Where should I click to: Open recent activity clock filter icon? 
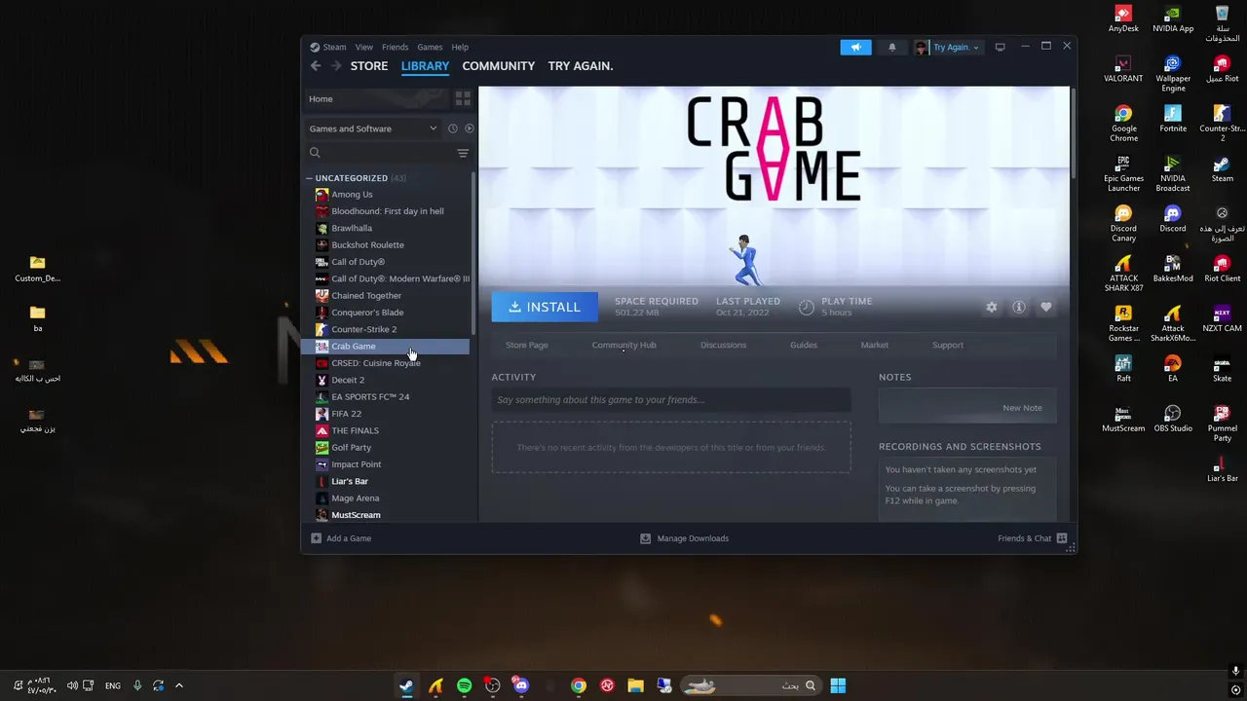pyautogui.click(x=452, y=129)
